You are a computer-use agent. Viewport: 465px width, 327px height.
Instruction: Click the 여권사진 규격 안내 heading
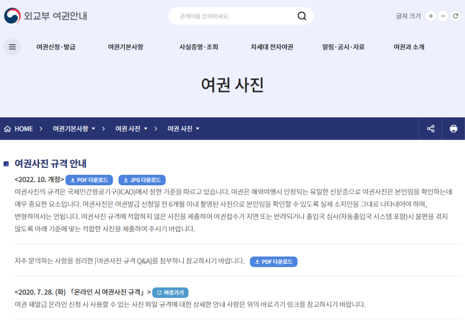pyautogui.click(x=51, y=164)
